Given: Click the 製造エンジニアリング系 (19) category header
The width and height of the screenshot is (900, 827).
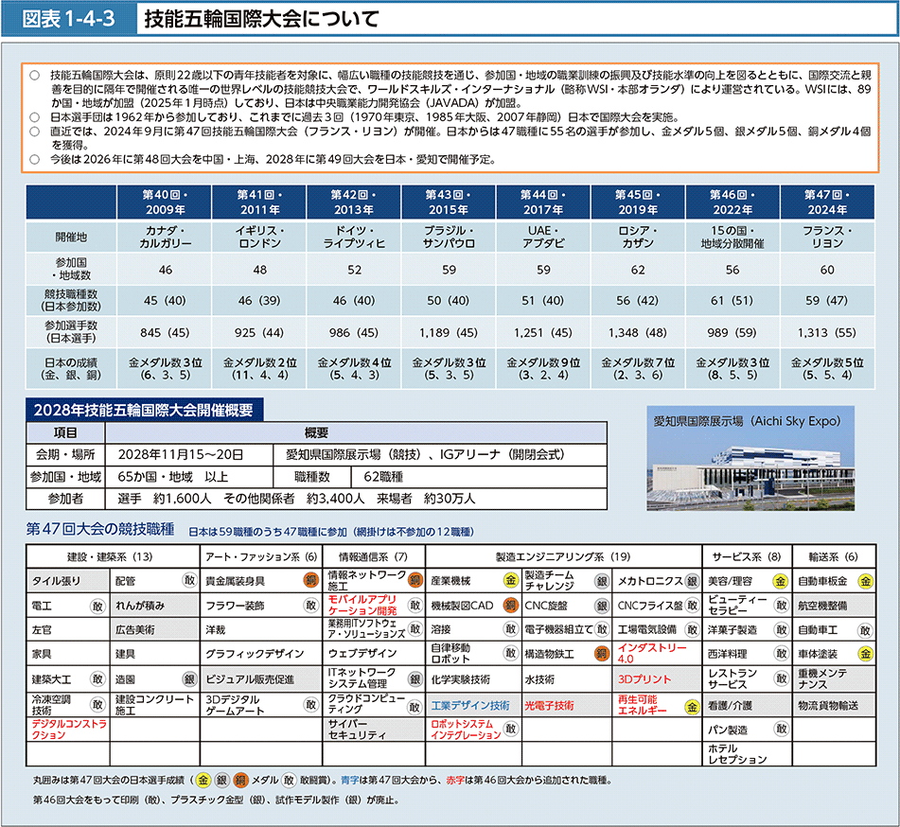Looking at the screenshot, I should pos(562,556).
